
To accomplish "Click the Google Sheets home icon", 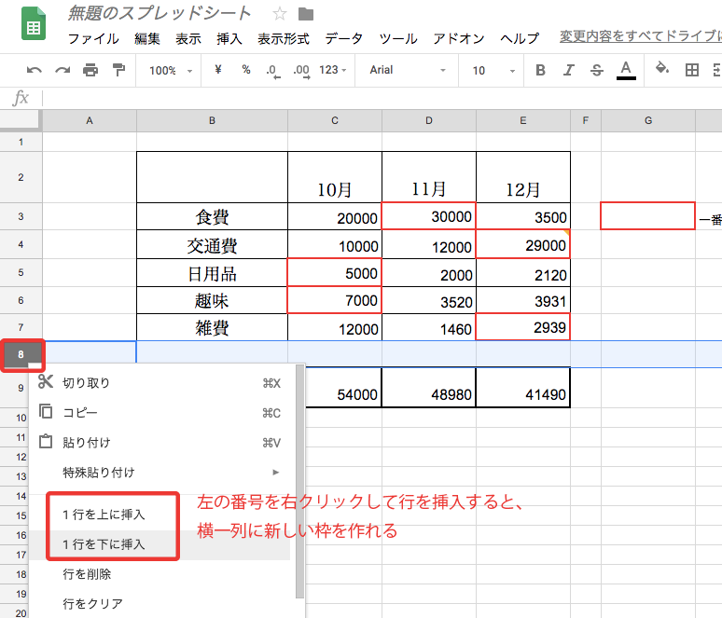I will point(34,26).
